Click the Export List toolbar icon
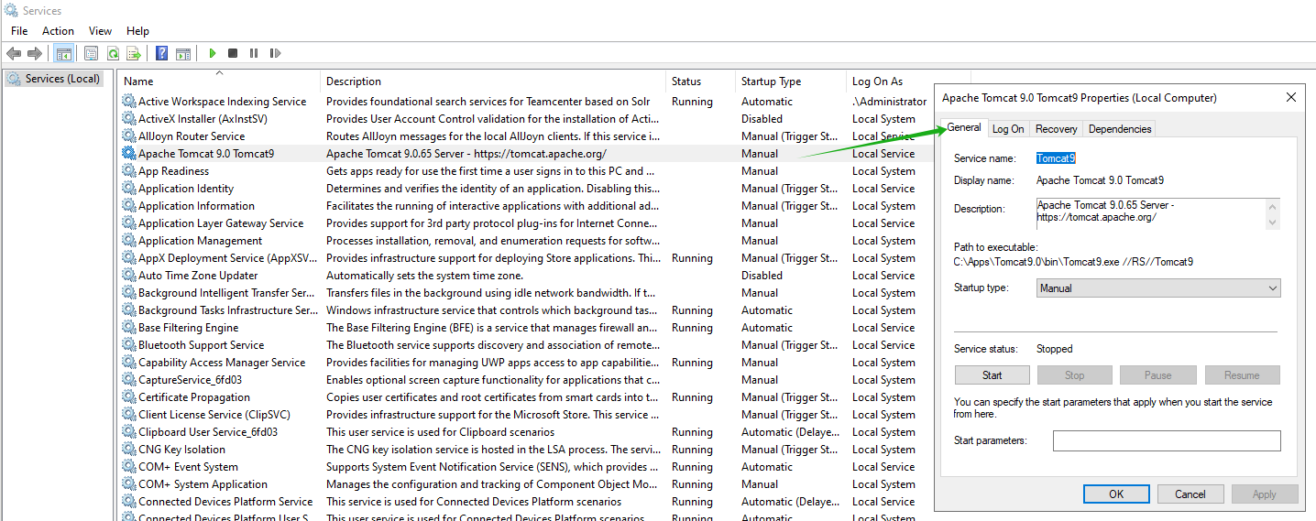This screenshot has width=1316, height=521. 134,53
